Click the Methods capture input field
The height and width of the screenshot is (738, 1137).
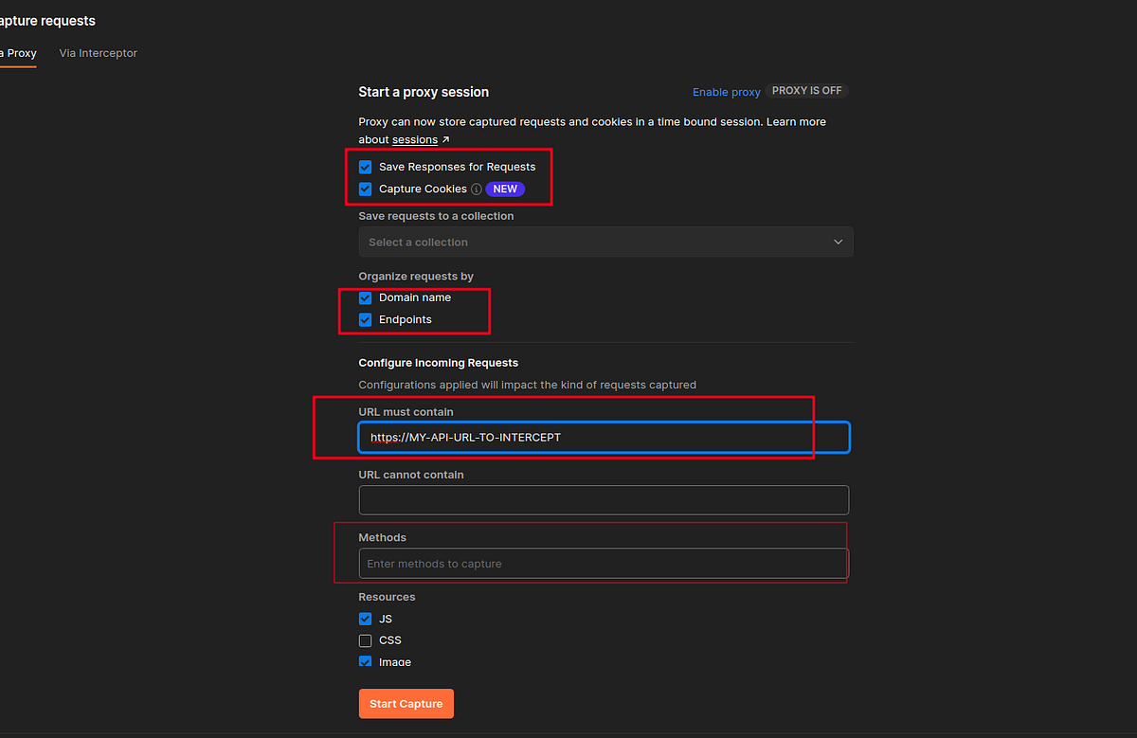point(604,563)
